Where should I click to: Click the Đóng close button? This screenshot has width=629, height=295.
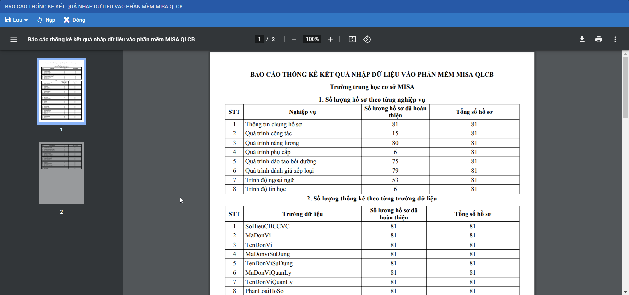[x=74, y=20]
